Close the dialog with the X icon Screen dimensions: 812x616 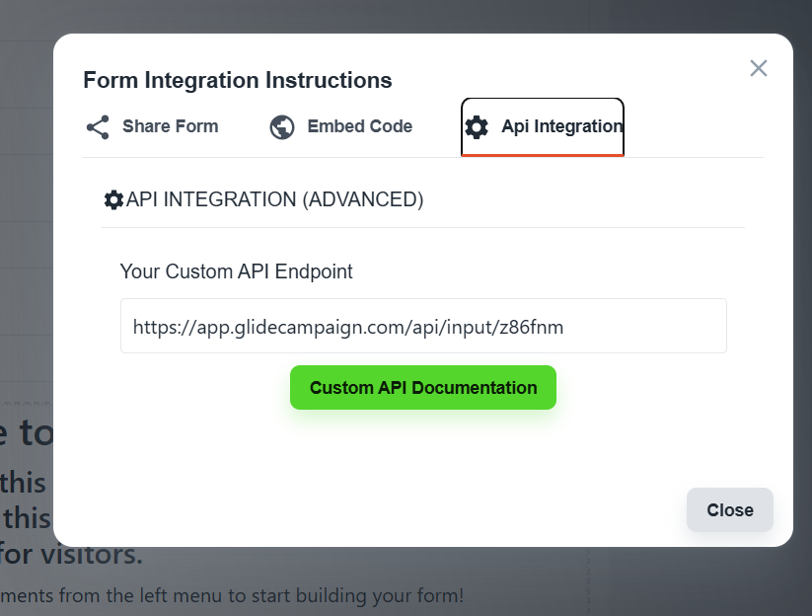758,68
